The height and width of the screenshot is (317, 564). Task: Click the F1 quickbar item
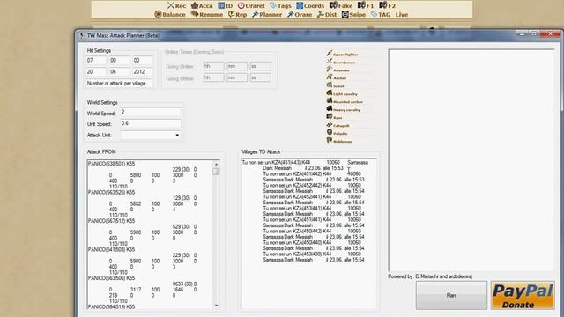pos(366,5)
